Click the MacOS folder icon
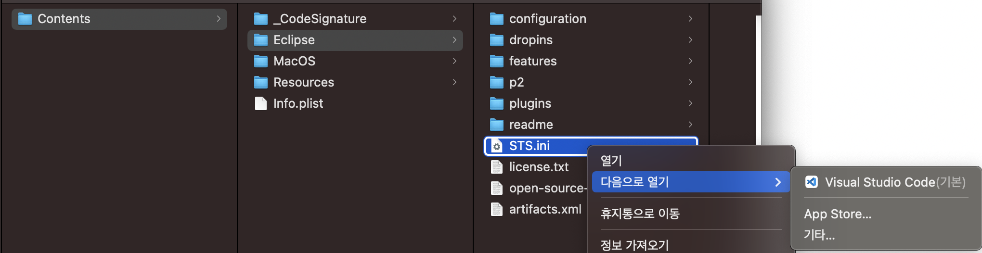This screenshot has height=253, width=982. (261, 61)
